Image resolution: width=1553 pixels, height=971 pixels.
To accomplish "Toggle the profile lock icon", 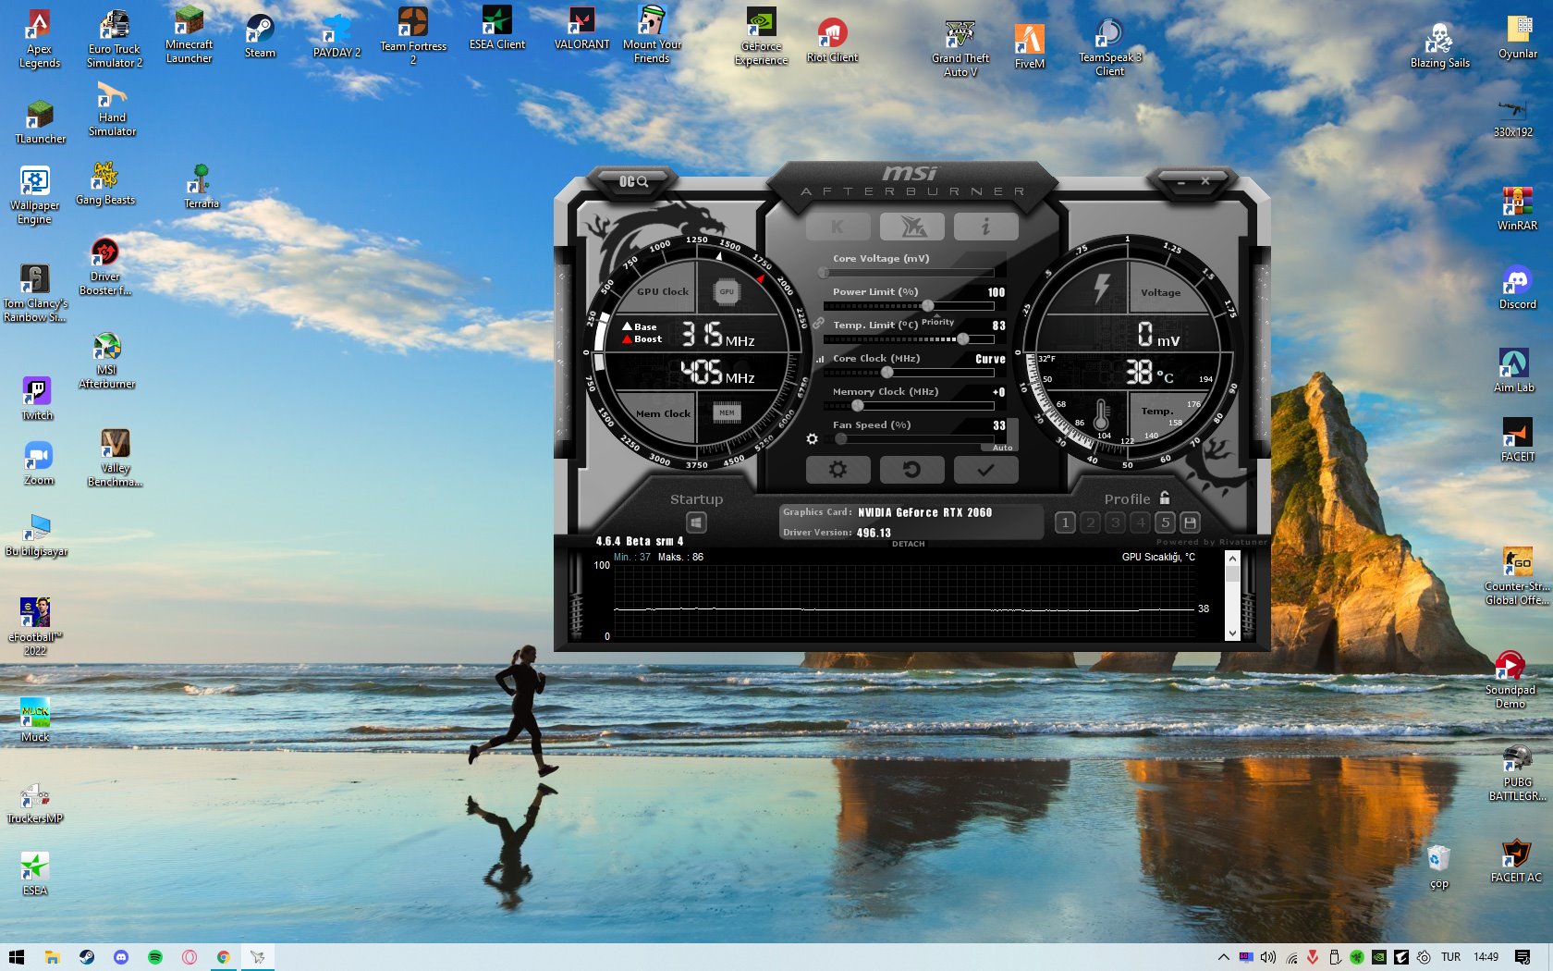I will 1165,498.
